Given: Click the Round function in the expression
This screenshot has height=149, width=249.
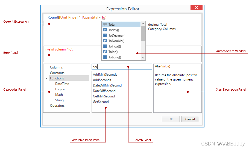Looking at the screenshot, I should pyautogui.click(x=53, y=17).
